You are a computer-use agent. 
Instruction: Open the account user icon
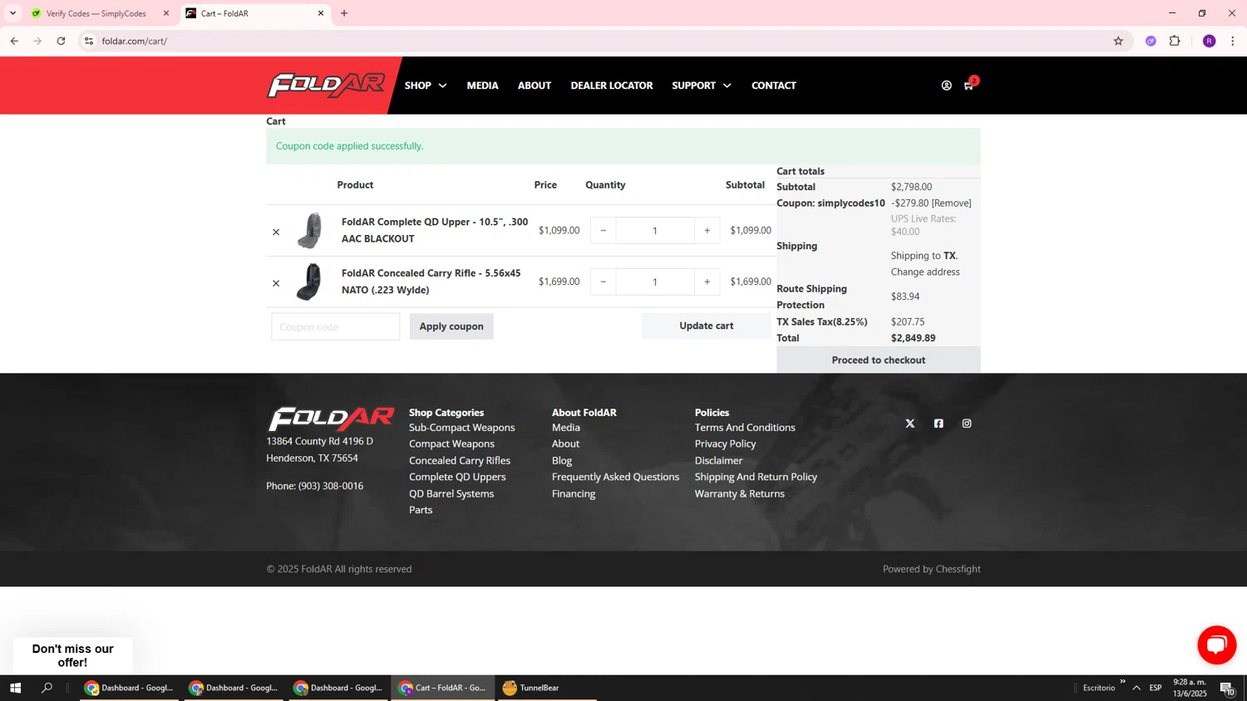pos(946,86)
